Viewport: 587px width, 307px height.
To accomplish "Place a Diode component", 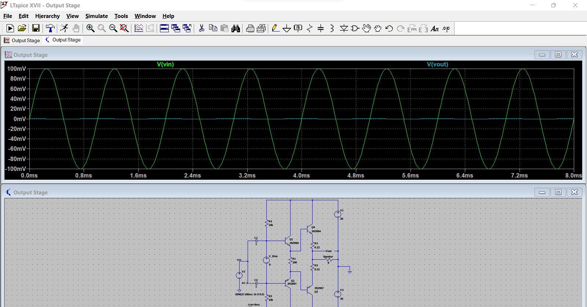I will coord(344,28).
